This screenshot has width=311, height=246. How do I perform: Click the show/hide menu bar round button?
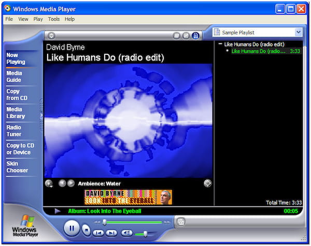click(51, 36)
